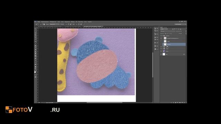Select the purple photo layer thumbnail
The image size is (221, 124).
coord(164,51)
